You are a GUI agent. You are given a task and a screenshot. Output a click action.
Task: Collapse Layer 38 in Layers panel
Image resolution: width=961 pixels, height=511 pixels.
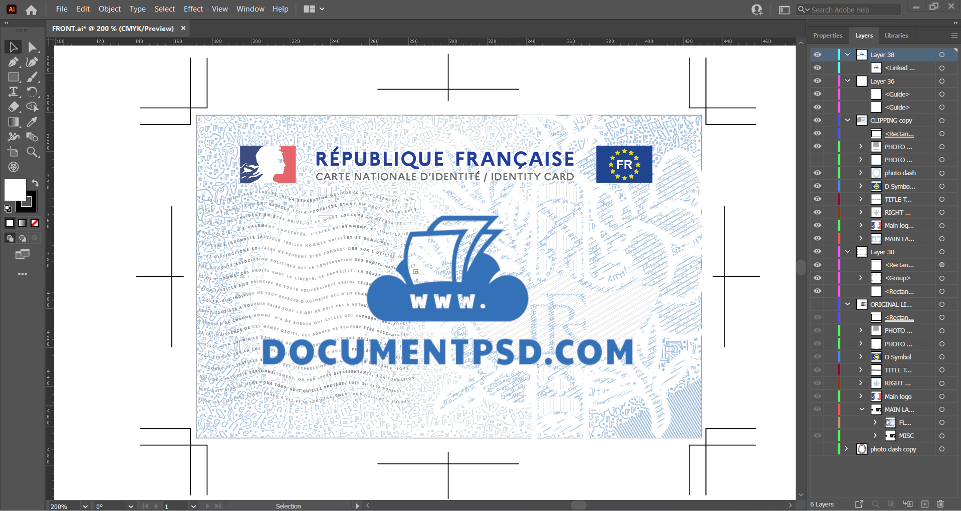(847, 55)
